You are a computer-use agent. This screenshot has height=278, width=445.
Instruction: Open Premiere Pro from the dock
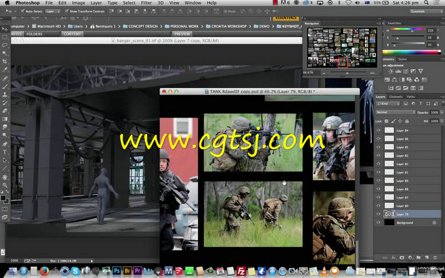coord(137,271)
